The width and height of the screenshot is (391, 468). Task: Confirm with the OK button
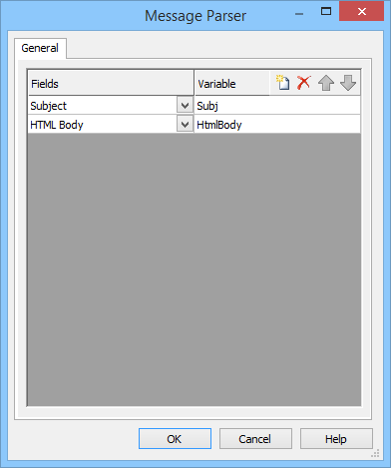[175, 439]
